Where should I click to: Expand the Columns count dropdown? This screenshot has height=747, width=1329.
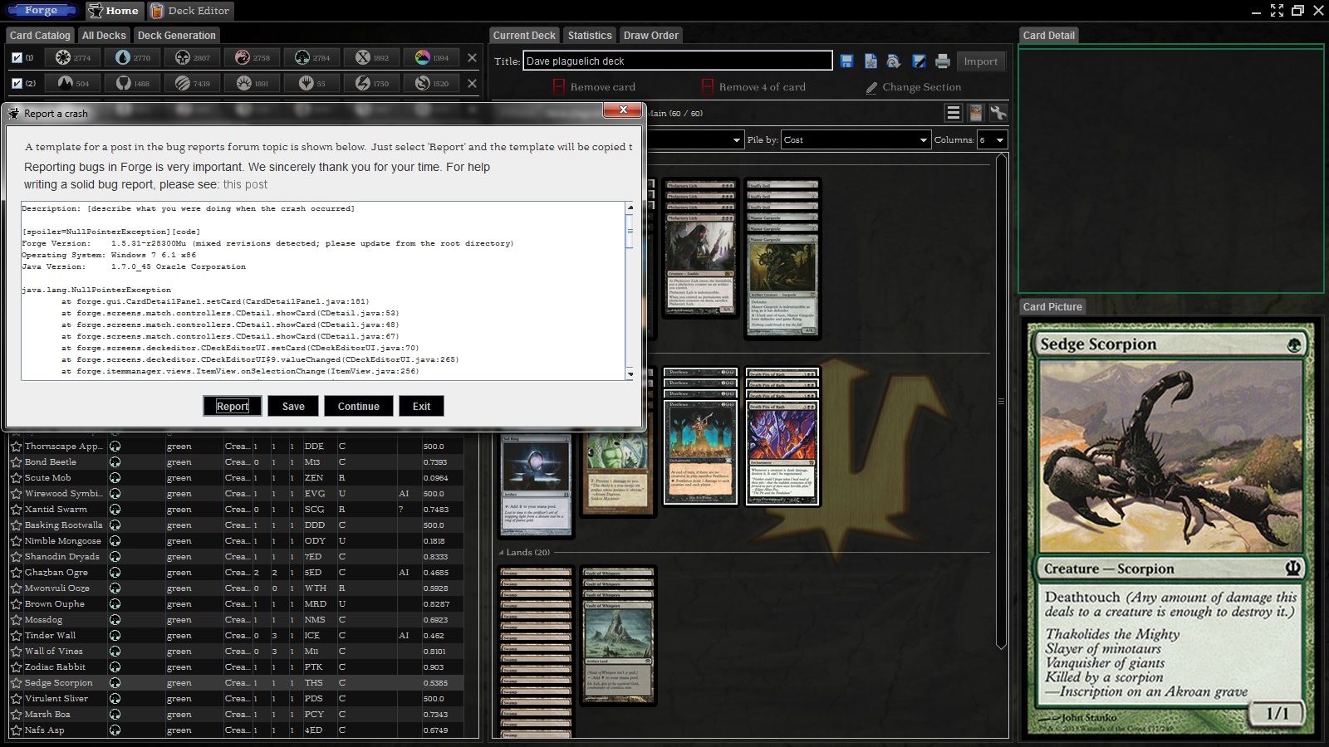pos(992,139)
